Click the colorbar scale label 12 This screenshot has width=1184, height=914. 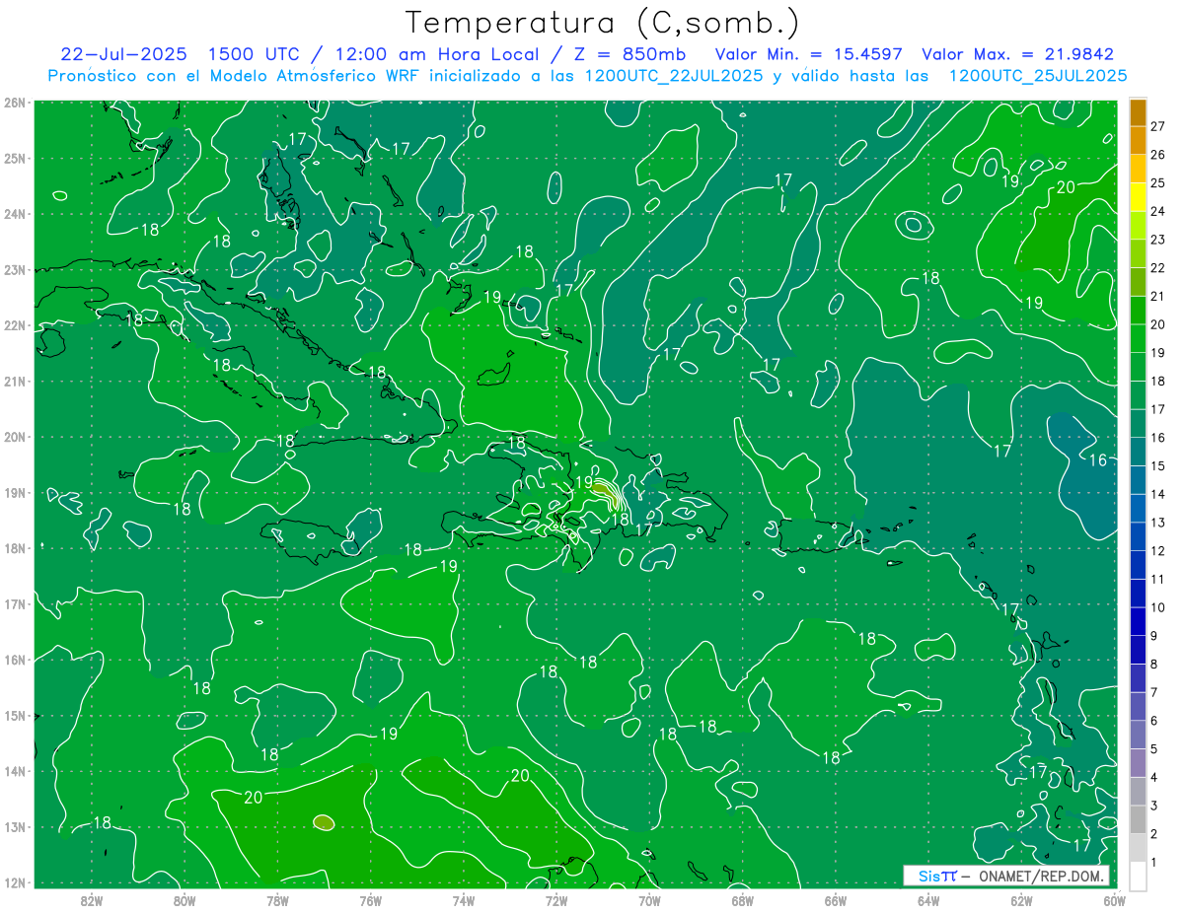coord(1158,551)
